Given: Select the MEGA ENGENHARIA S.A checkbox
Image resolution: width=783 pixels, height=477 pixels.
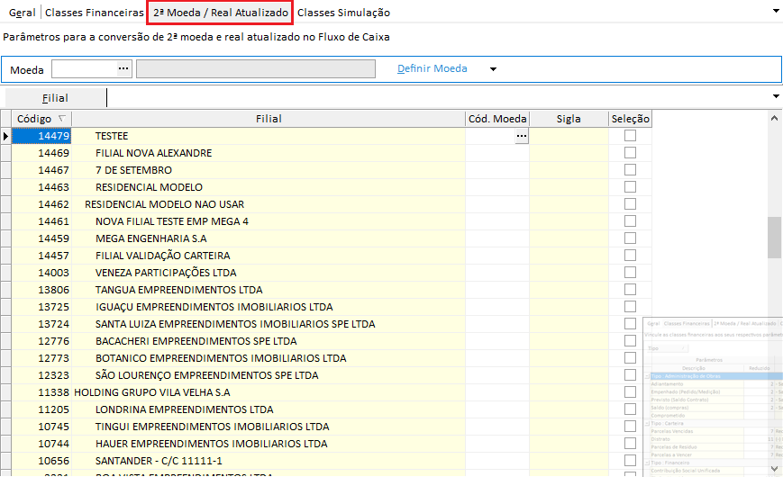Looking at the screenshot, I should pos(630,238).
